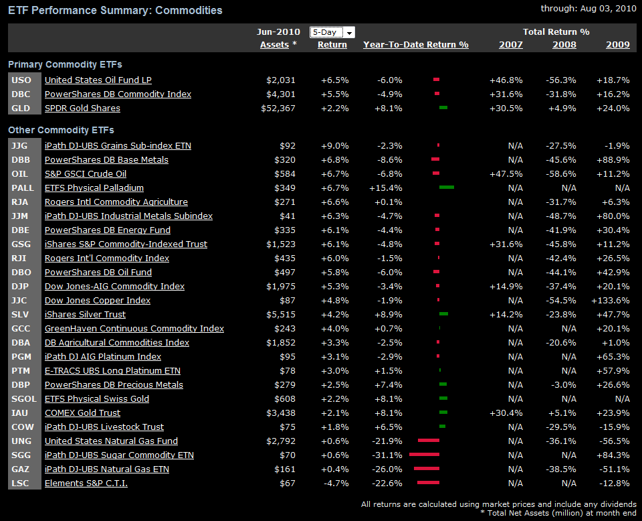Select the GLD ticker symbol cell

point(25,108)
